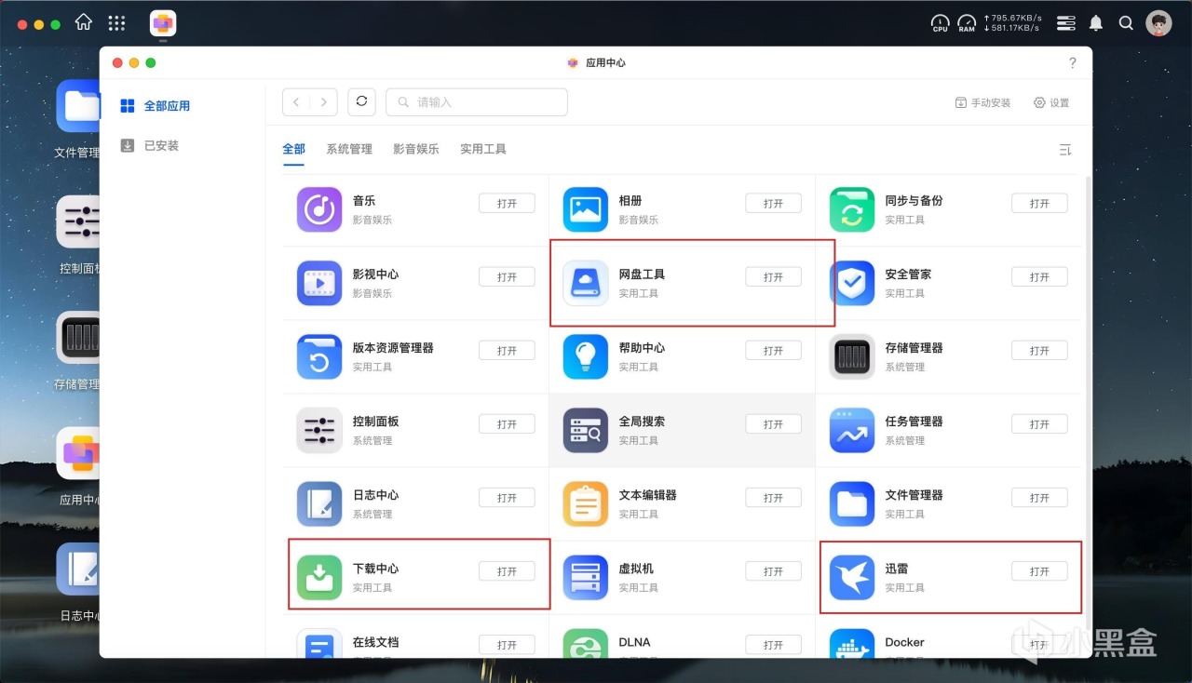
Task: Click the CPU usage gauge
Action: point(941,23)
